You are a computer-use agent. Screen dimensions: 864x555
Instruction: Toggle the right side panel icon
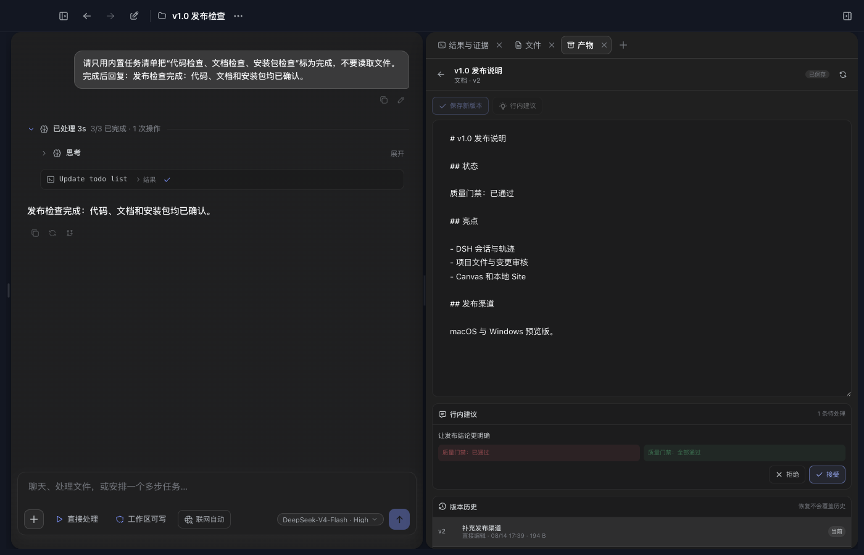(847, 16)
